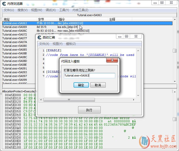Click the 地址 column header

click(x=7, y=19)
